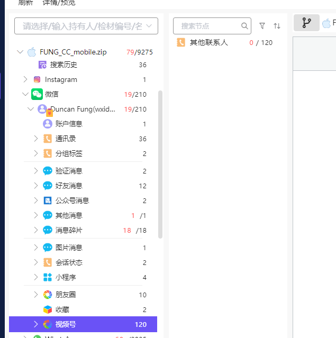Expand the 分组标签 node

pyautogui.click(x=36, y=153)
